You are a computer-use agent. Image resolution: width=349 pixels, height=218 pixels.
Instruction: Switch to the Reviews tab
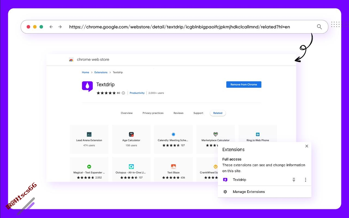click(178, 113)
